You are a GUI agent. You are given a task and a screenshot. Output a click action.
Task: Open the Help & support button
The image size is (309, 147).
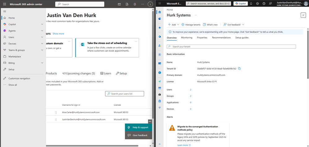138,127
